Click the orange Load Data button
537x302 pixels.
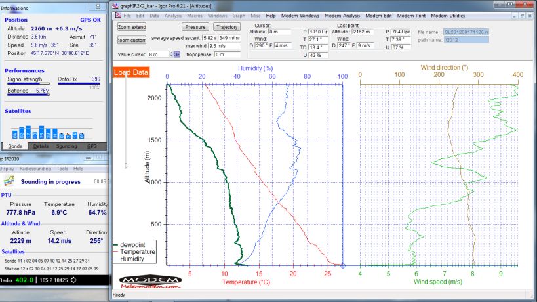coord(131,72)
